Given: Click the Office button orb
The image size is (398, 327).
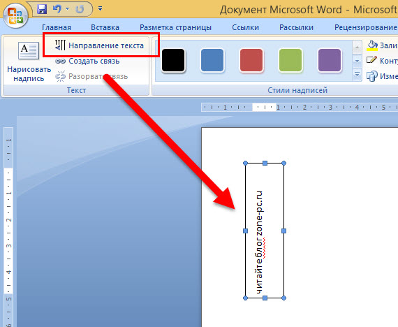Looking at the screenshot, I should pos(15,15).
